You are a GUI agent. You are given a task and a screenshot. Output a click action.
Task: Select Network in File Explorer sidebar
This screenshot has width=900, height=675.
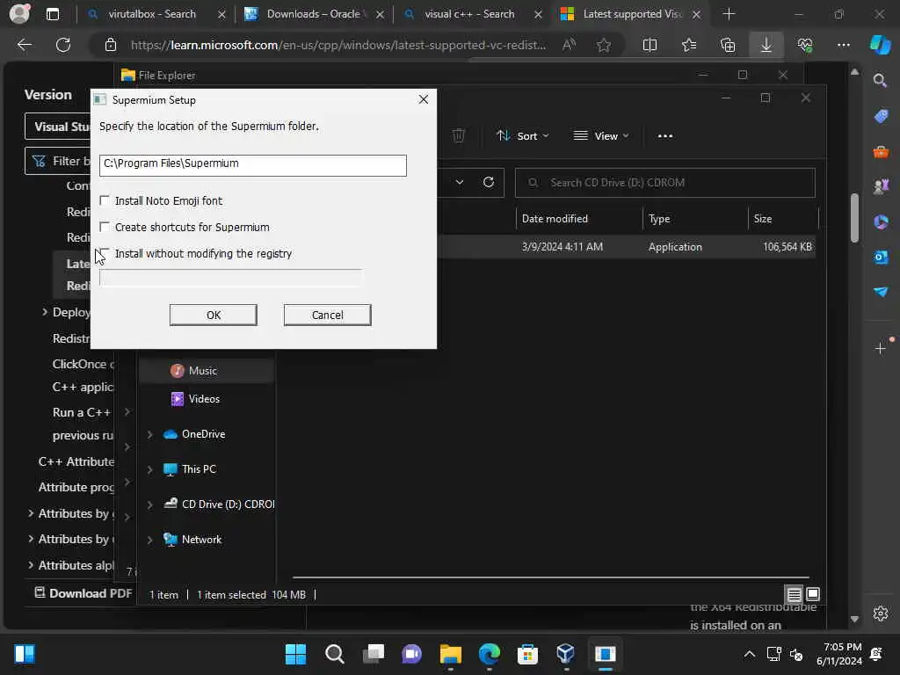point(201,540)
